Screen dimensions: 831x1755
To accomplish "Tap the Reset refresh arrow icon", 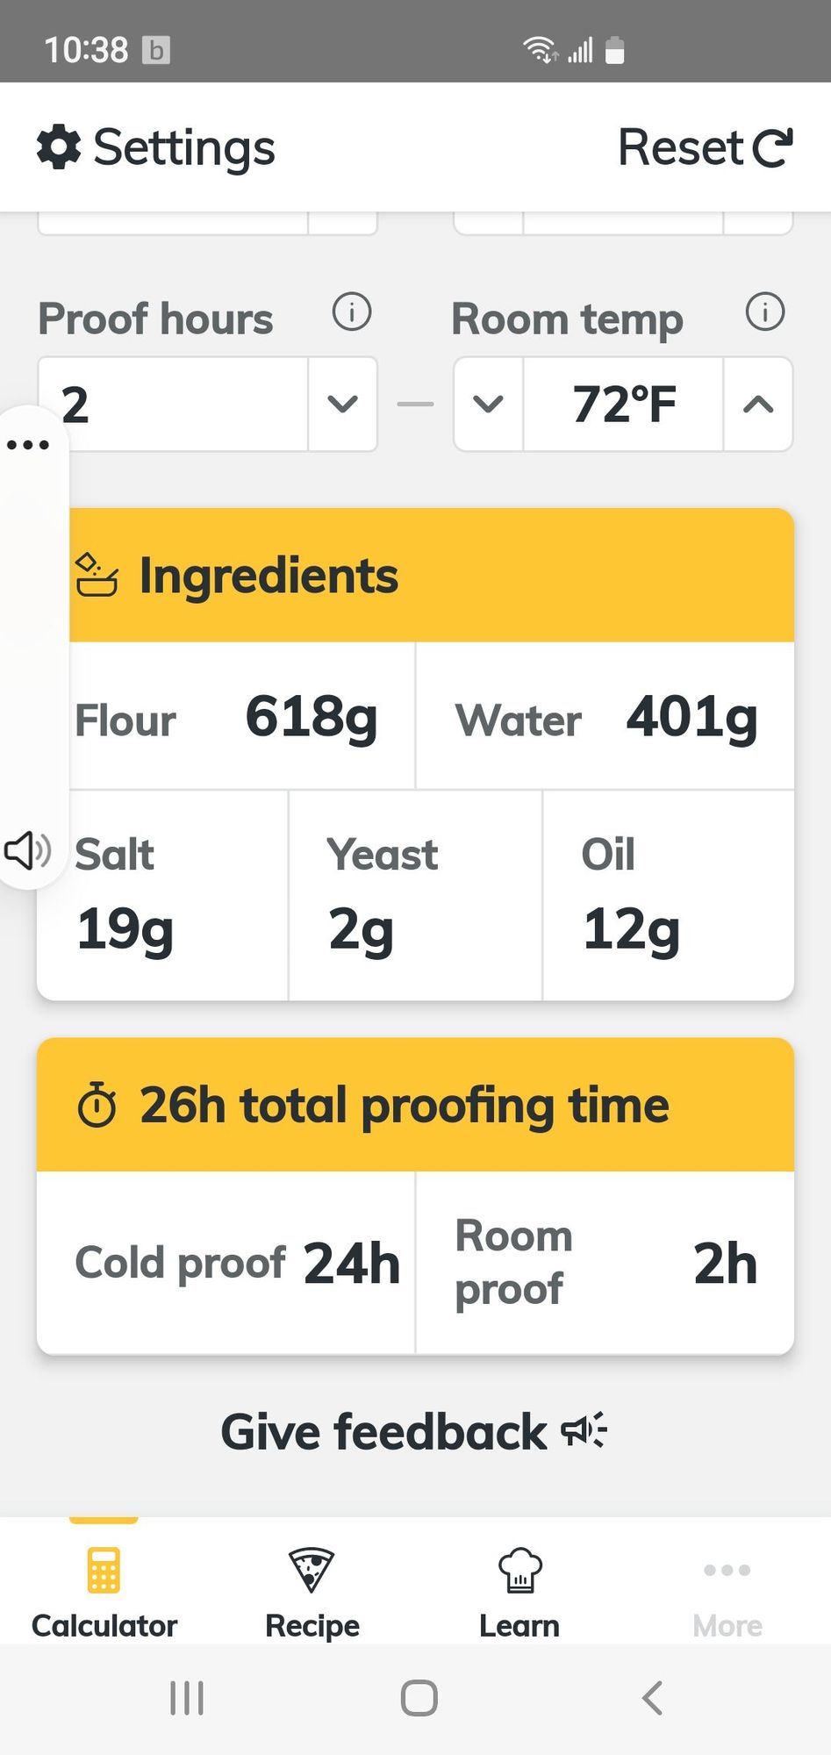I will pos(773,147).
